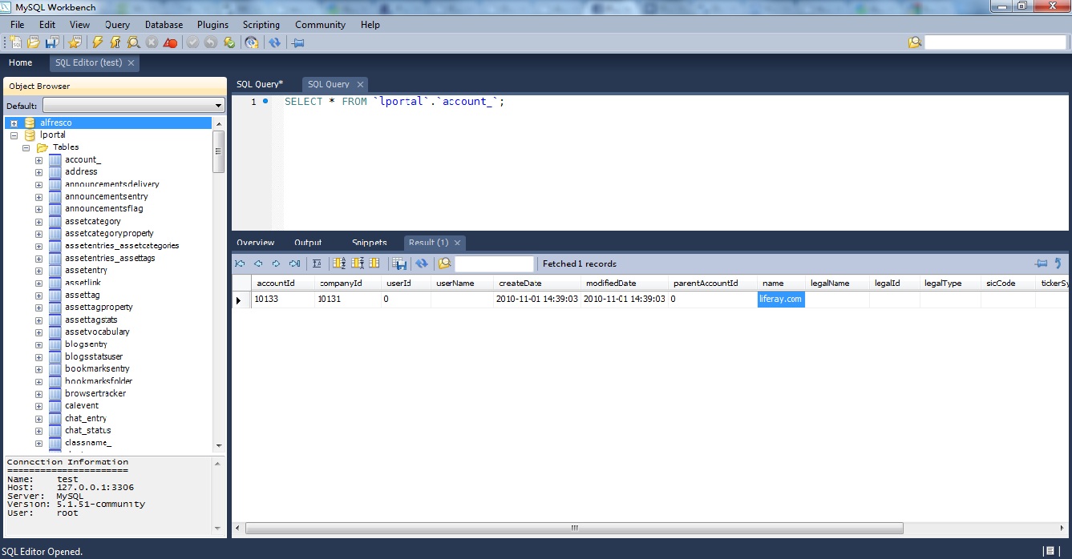Click the result grid horizontal scrollbar
Screen dimensions: 1072x559
point(574,529)
